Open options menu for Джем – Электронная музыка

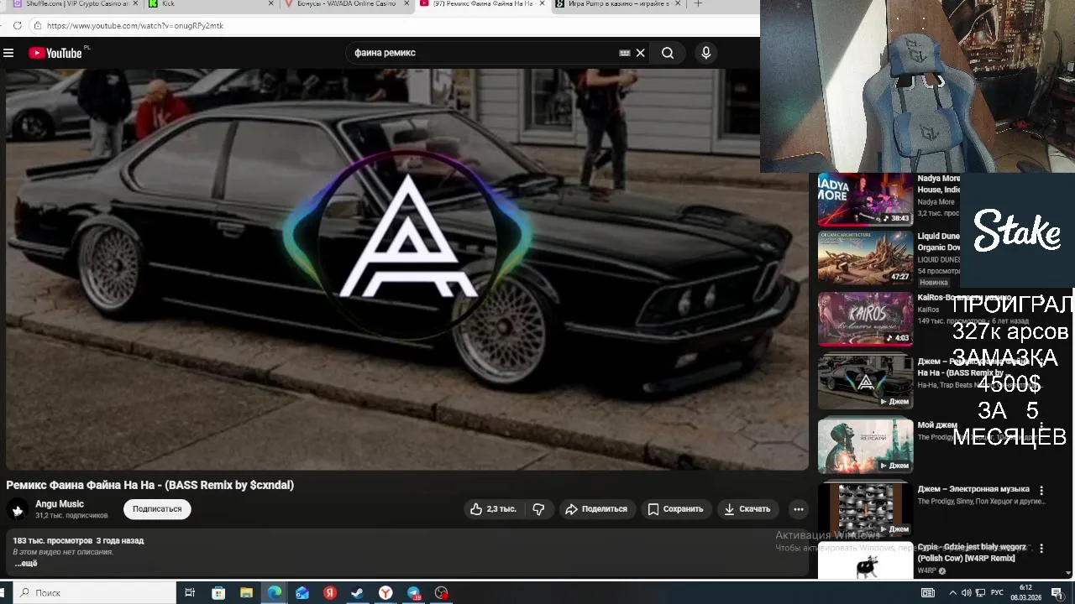pos(1041,491)
